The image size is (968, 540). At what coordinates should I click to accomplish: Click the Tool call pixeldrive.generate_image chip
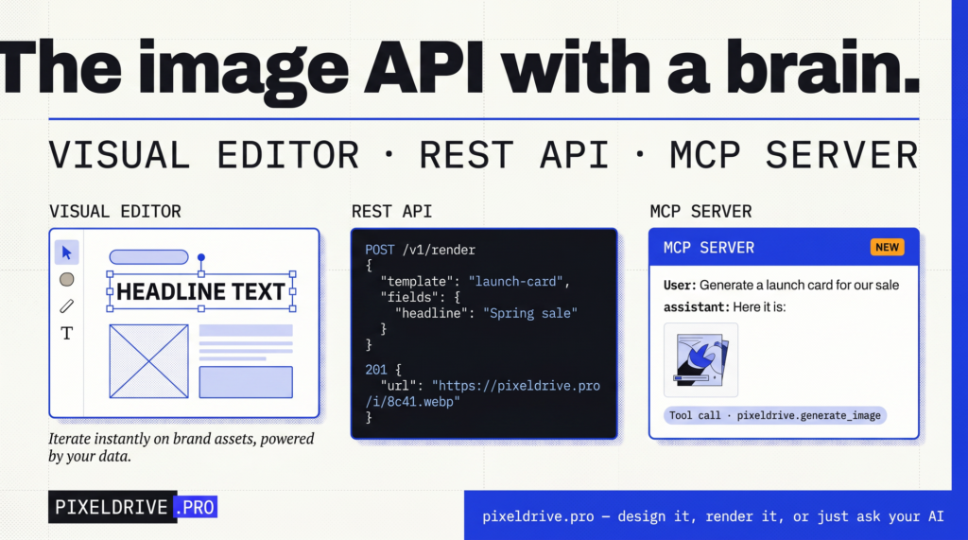[775, 415]
